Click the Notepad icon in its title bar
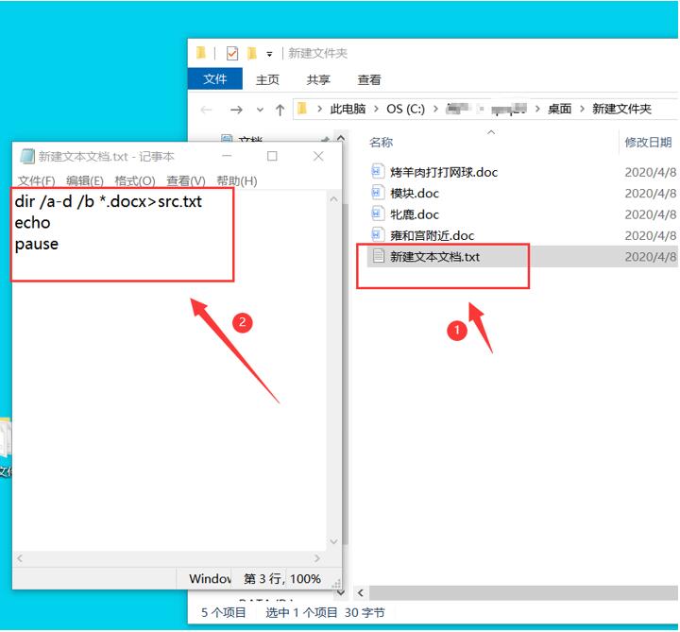680x632 pixels. coord(27,156)
